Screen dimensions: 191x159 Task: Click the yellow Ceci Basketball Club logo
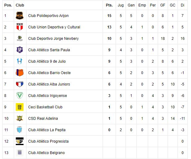(x=20, y=107)
